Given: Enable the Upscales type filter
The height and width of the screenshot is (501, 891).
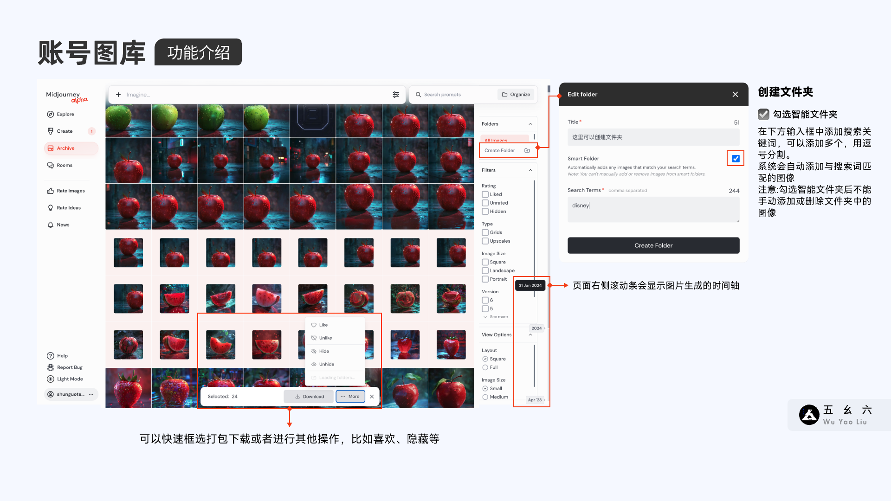Looking at the screenshot, I should tap(485, 241).
